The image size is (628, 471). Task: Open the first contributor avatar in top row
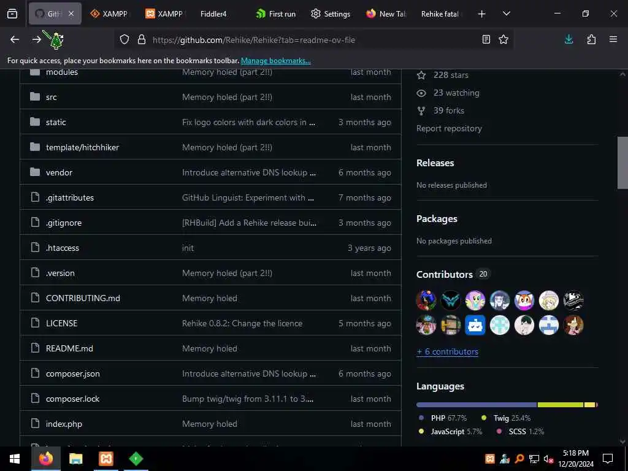426,301
